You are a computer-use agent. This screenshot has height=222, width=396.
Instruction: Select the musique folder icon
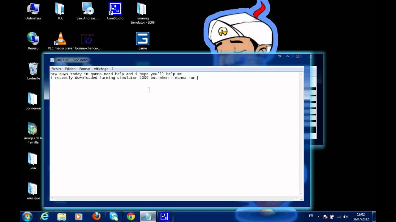click(33, 191)
